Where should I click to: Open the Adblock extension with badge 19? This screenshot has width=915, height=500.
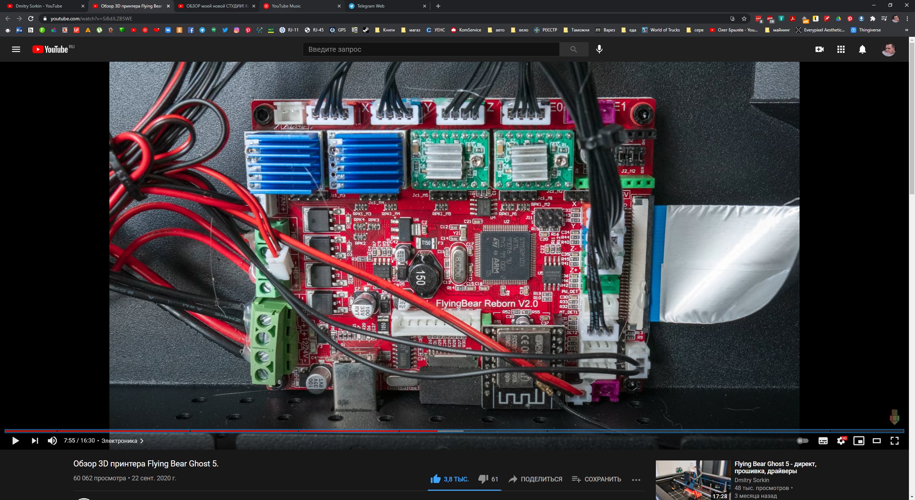pos(770,19)
